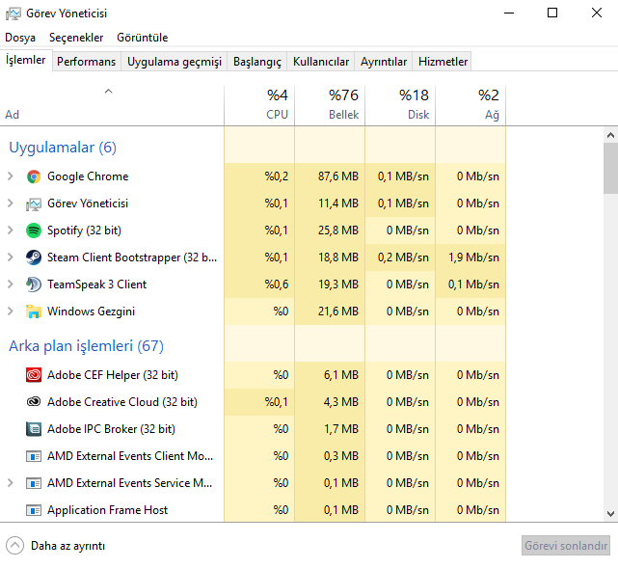The height and width of the screenshot is (569, 618).
Task: Select the Application Frame Host row name
Action: pyautogui.click(x=108, y=510)
